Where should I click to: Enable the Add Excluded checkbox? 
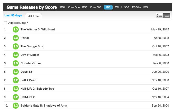pos(5,23)
